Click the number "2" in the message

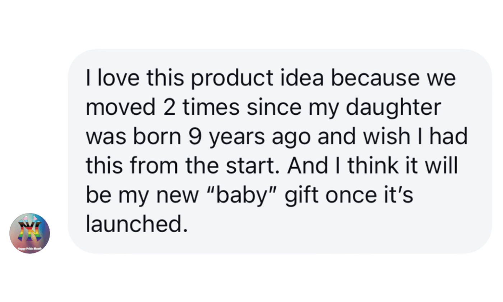169,108
